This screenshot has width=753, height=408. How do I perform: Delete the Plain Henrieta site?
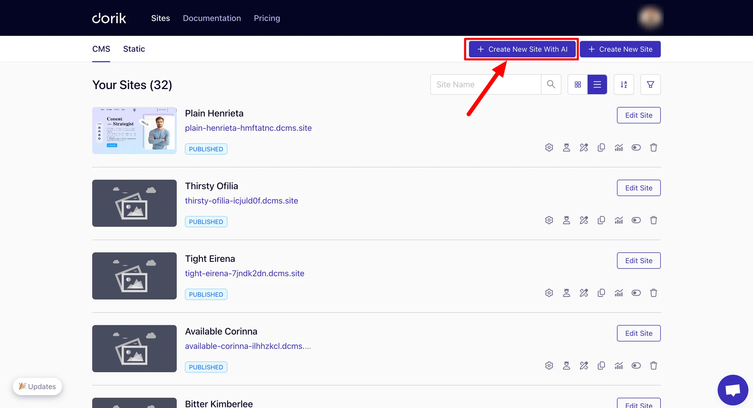tap(654, 147)
